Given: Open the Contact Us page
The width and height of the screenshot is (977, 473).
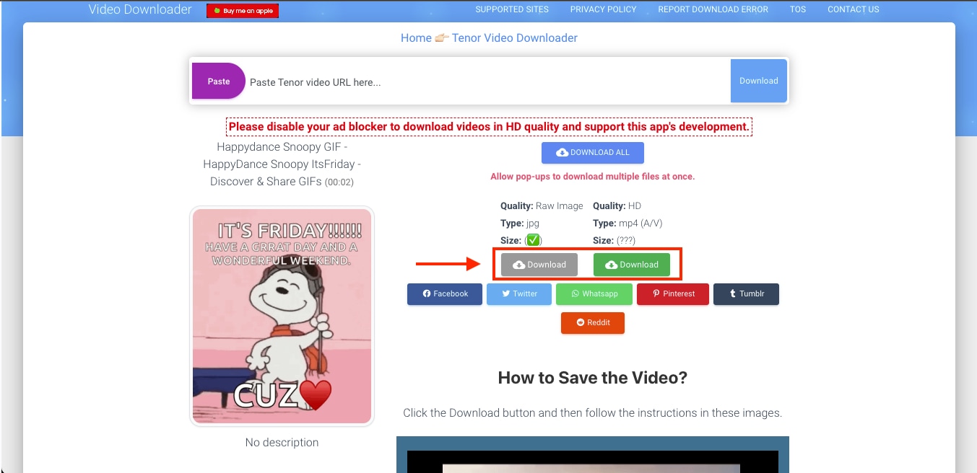Looking at the screenshot, I should pos(854,9).
